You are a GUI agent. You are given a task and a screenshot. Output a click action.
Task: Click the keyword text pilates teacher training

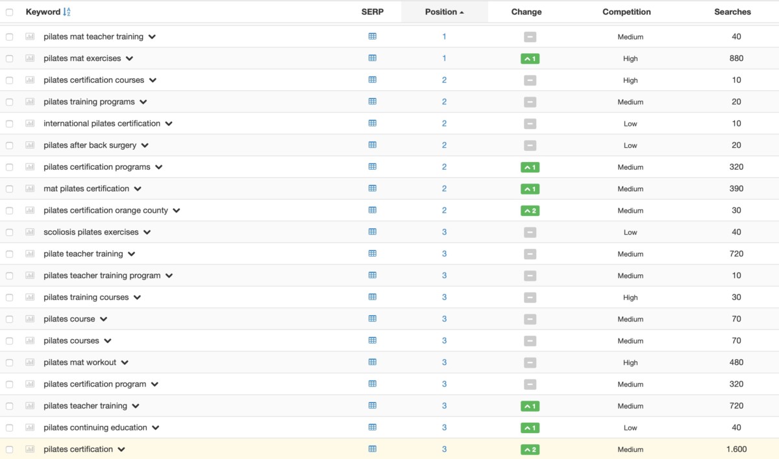click(85, 406)
